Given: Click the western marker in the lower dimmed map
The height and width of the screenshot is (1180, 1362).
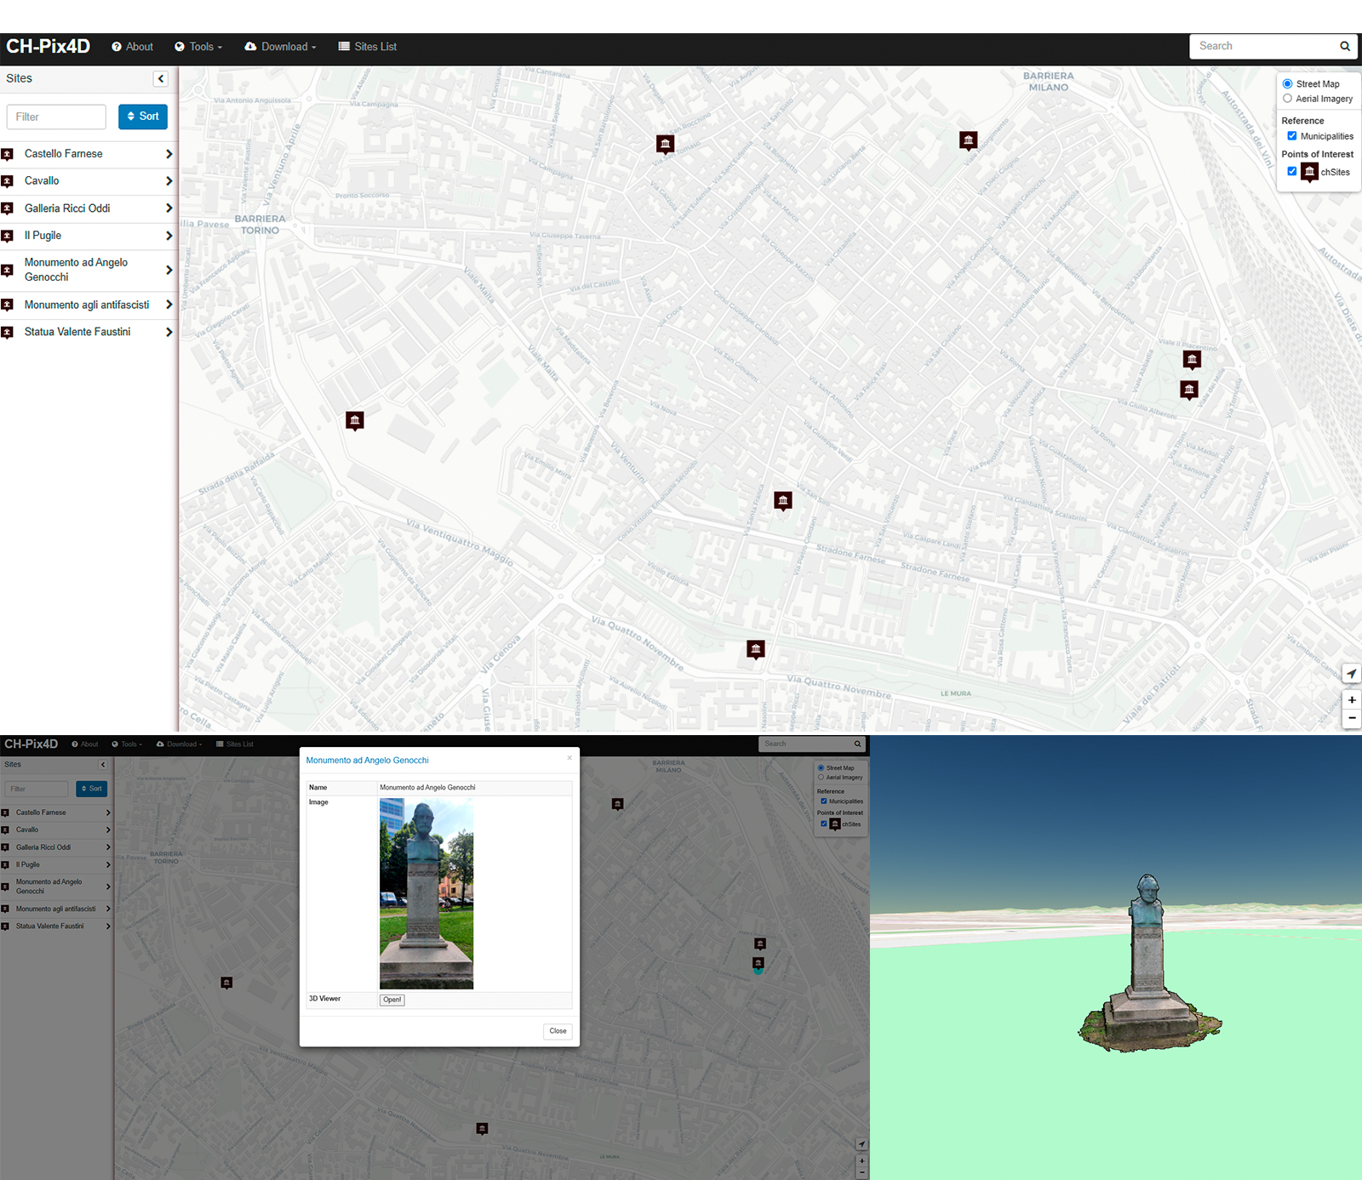Looking at the screenshot, I should click(x=226, y=983).
